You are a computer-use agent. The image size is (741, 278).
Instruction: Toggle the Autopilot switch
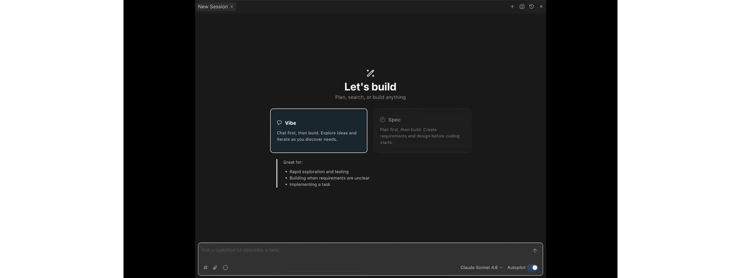[x=532, y=267]
